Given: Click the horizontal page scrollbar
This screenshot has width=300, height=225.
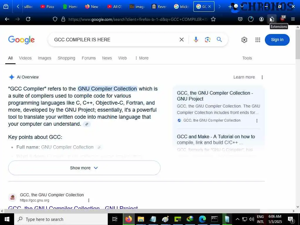Looking at the screenshot, I should coord(132,211).
